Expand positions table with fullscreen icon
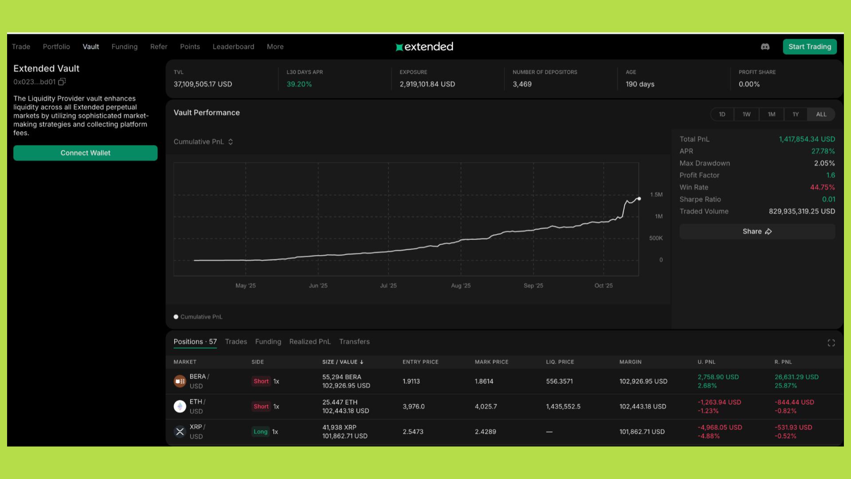Viewport: 851px width, 479px height. click(x=831, y=343)
